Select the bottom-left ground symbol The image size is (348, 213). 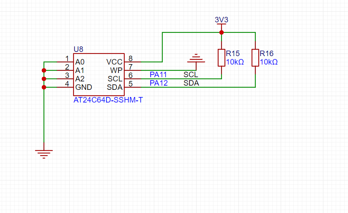click(x=44, y=153)
